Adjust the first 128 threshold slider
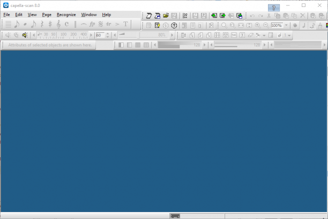 180,45
